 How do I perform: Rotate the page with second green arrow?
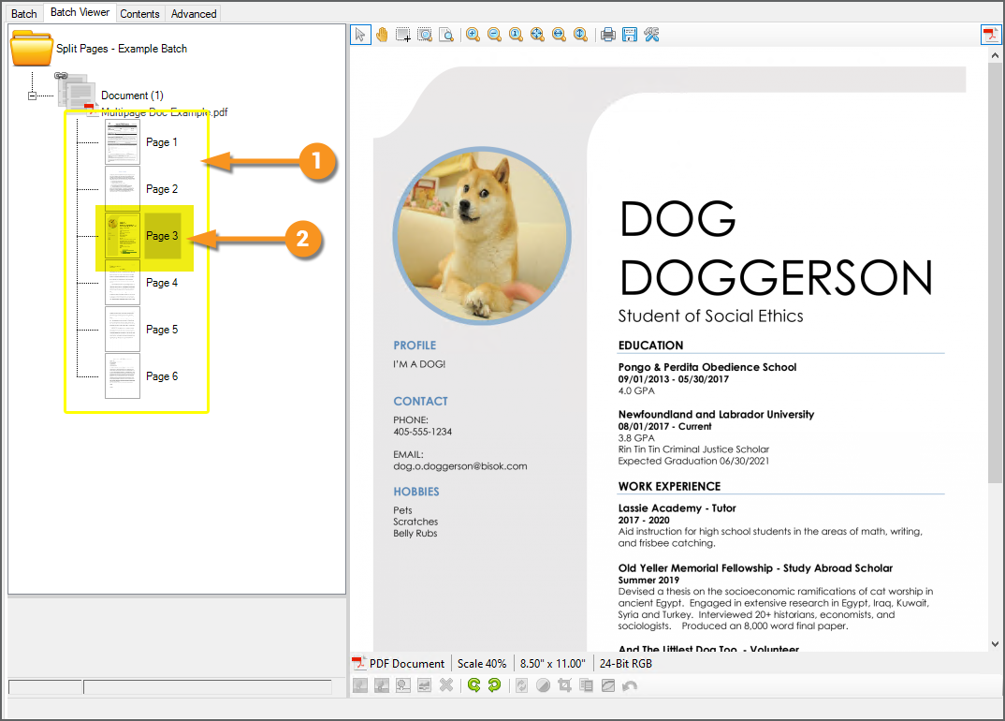(494, 685)
